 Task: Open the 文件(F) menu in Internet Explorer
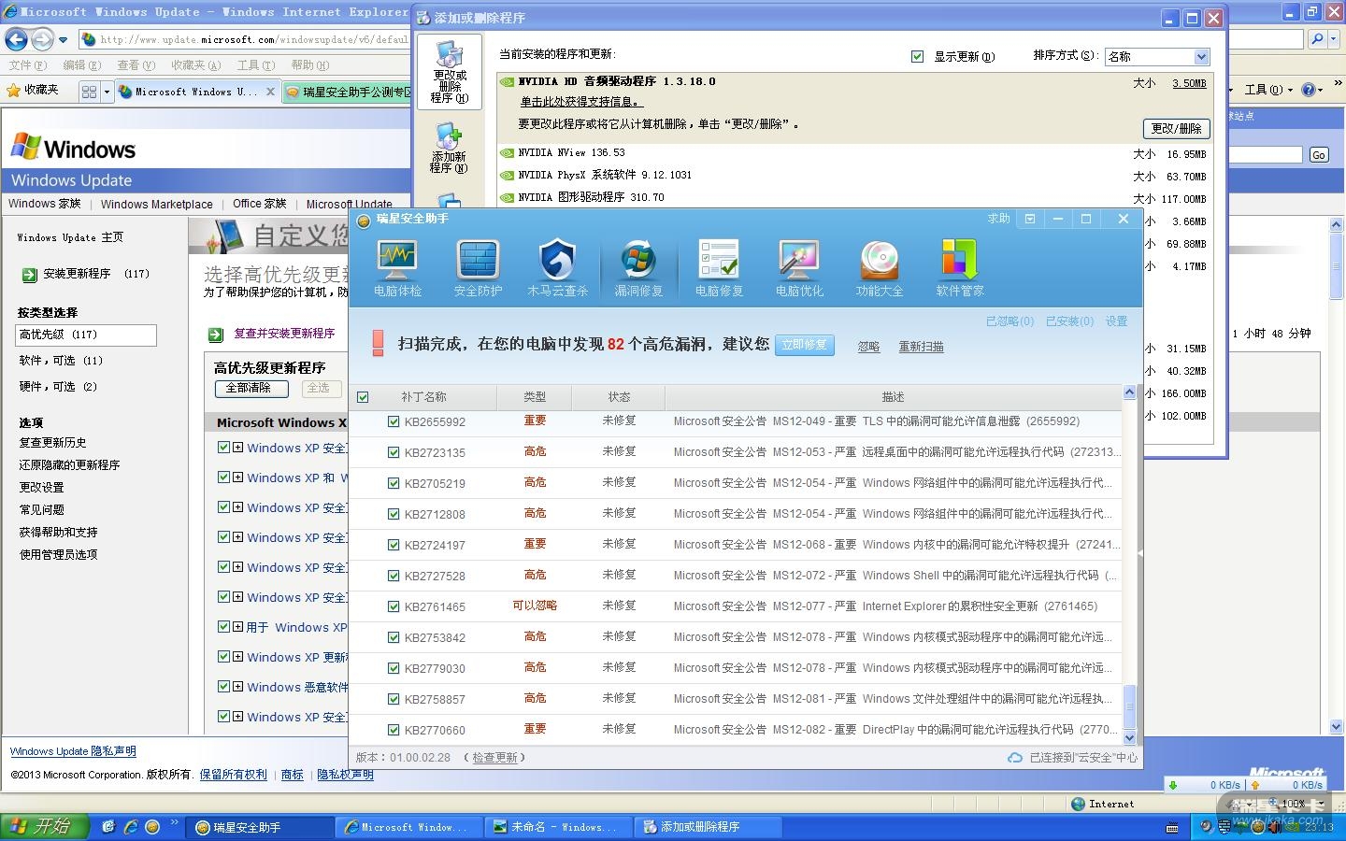(27, 65)
